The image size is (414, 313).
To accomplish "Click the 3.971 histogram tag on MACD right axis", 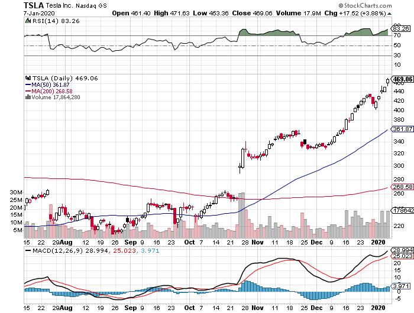I will pos(402,286).
